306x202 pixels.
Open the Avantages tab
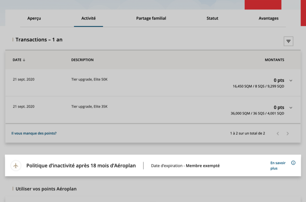pos(268,18)
